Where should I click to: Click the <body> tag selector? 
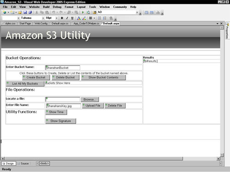[x=45, y=163]
